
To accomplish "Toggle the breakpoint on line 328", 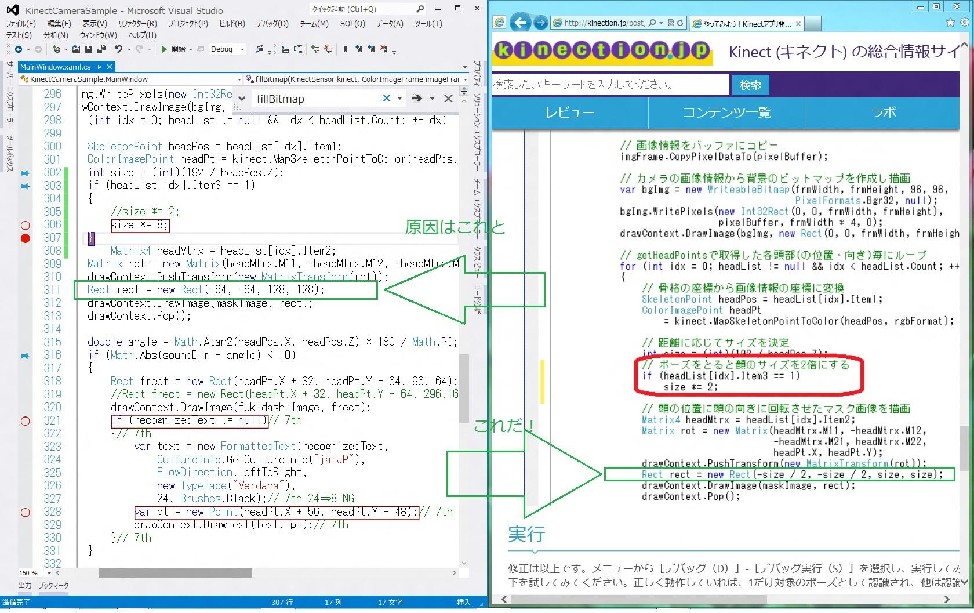I will [x=25, y=512].
